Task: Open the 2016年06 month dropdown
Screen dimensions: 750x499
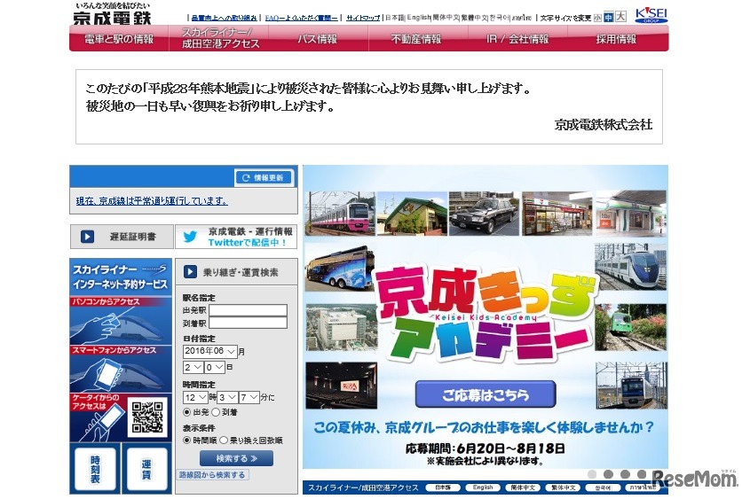Action: point(210,352)
